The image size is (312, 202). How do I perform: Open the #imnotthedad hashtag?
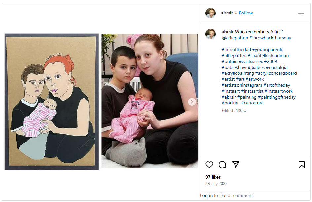[236, 50]
